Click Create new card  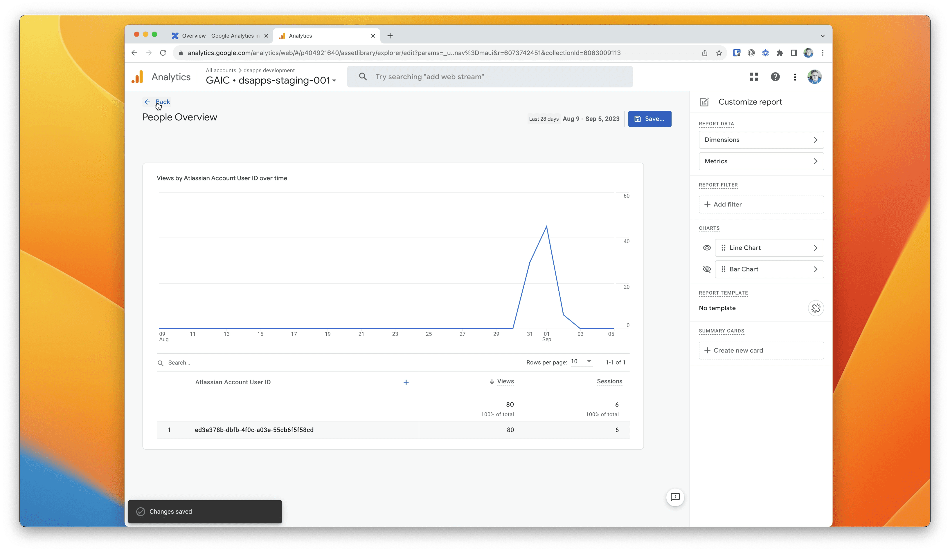pos(761,351)
